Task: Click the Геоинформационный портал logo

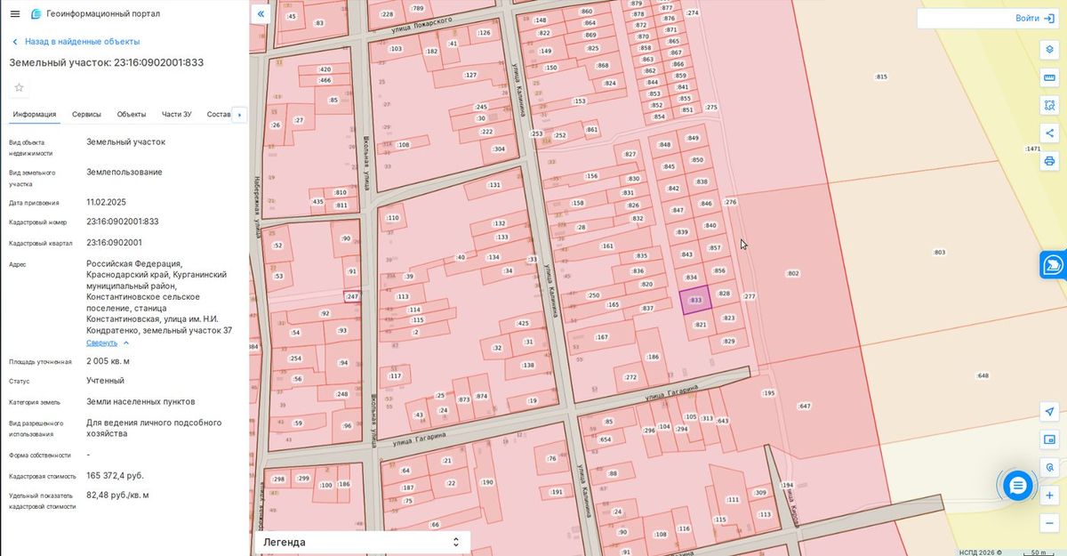Action: coord(96,14)
